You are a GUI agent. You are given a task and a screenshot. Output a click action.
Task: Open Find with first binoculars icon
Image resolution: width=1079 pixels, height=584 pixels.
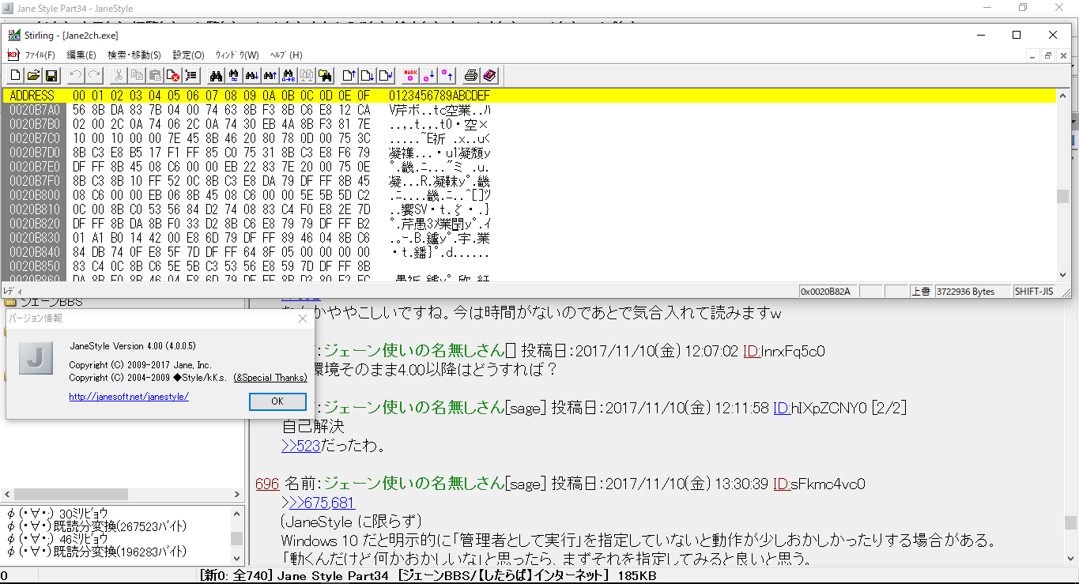[x=216, y=75]
